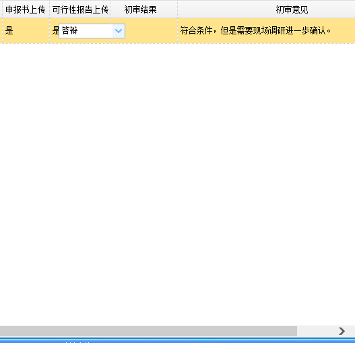Select the 符合条件，但是需要现场调研进一步确认 cell

tap(267, 30)
